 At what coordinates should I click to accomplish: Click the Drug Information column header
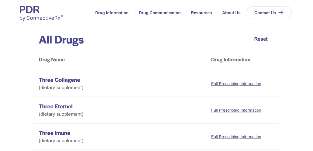(231, 59)
